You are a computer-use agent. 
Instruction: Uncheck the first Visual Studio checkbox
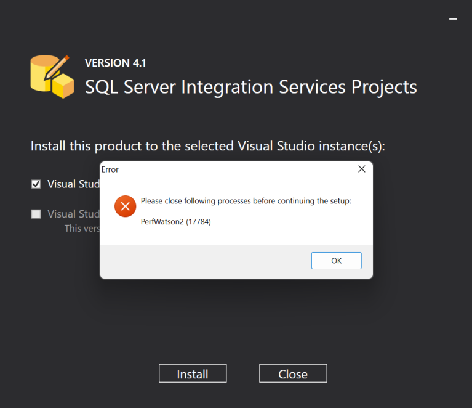[x=36, y=184]
